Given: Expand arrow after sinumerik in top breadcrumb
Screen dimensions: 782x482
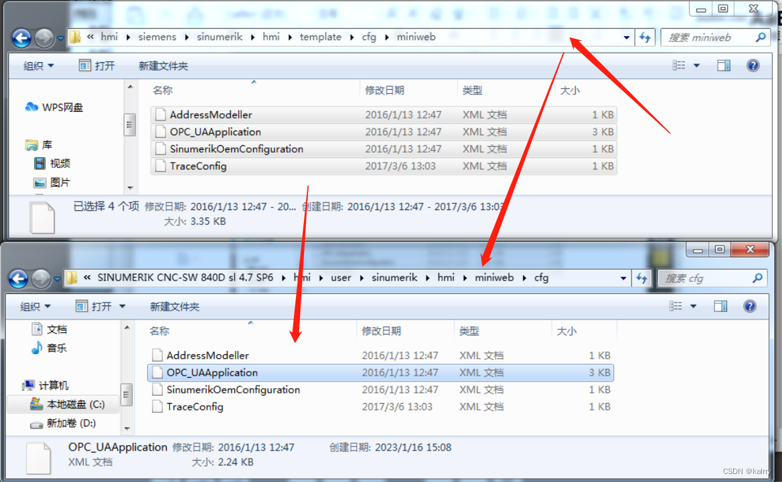Looking at the screenshot, I should [252, 37].
